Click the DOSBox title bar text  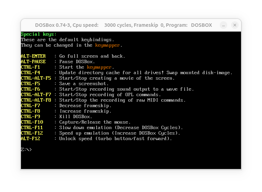click(123, 25)
